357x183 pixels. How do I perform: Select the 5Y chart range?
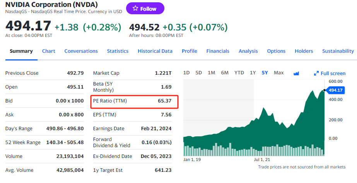(265, 72)
